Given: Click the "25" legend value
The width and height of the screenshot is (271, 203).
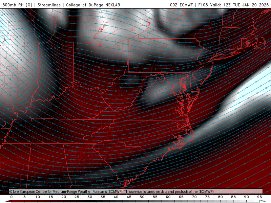Looking at the screenshot, I should [x=77, y=197].
